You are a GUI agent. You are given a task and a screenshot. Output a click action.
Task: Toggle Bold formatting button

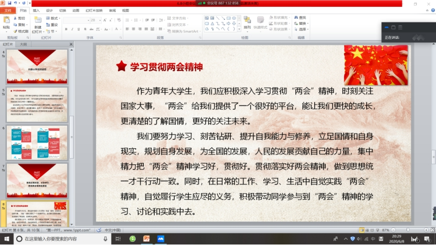click(x=65, y=31)
